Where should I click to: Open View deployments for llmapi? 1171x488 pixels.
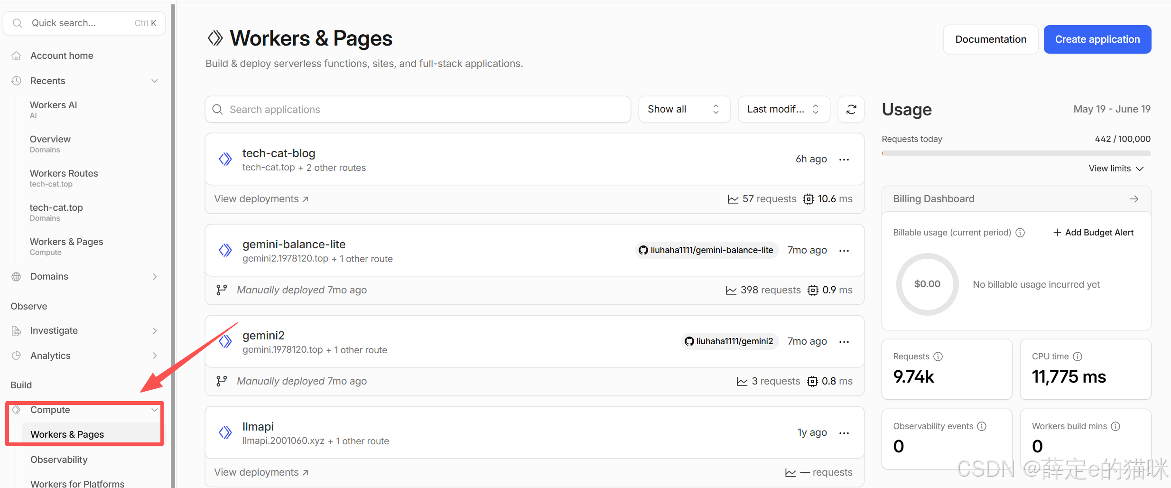(261, 472)
